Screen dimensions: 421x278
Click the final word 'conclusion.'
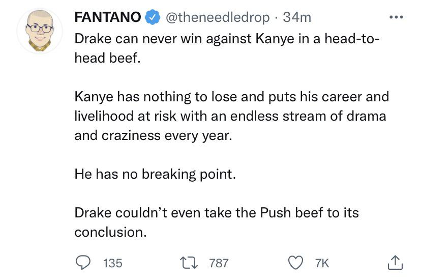(x=110, y=232)
